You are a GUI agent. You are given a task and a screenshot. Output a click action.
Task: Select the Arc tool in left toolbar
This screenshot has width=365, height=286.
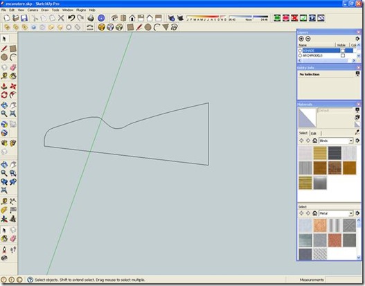tap(13, 57)
